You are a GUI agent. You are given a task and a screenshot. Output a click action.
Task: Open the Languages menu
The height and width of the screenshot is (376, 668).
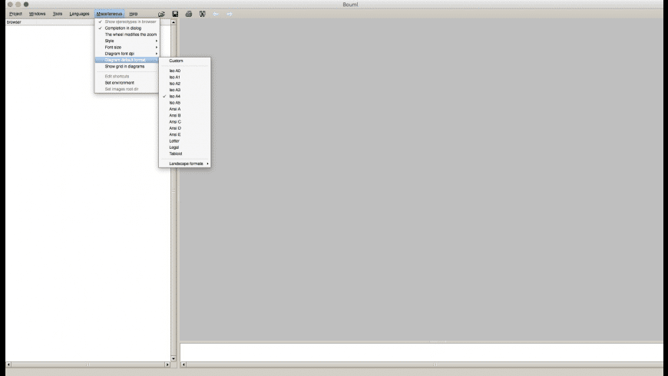click(x=79, y=14)
